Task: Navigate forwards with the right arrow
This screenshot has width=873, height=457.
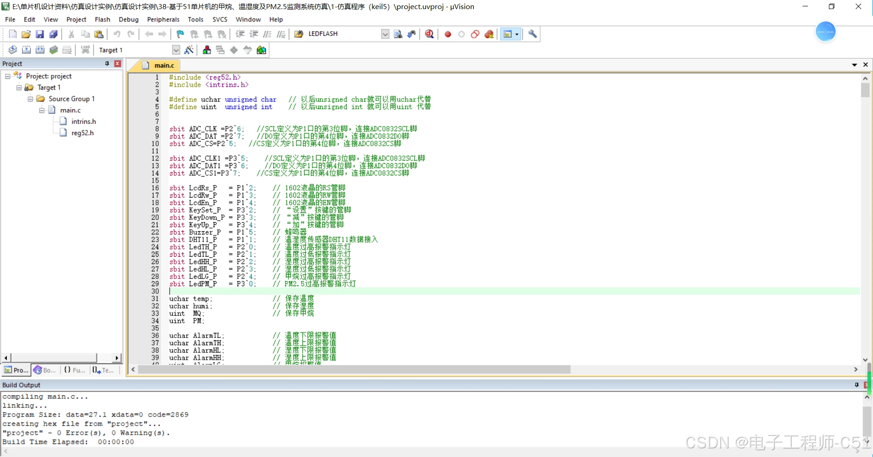Action: pos(162,34)
